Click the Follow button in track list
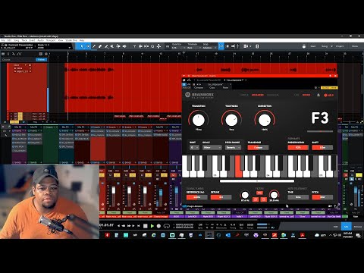364x273 pixels. pos(41,60)
